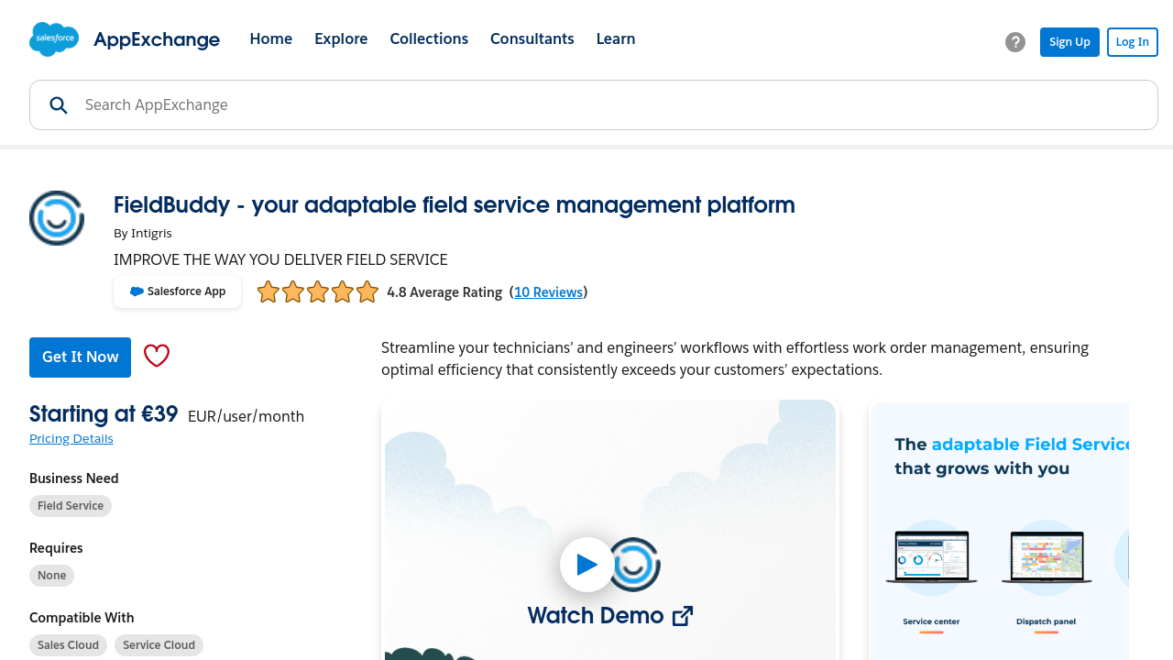Click the Sign Up button
The image size is (1173, 660).
point(1069,42)
